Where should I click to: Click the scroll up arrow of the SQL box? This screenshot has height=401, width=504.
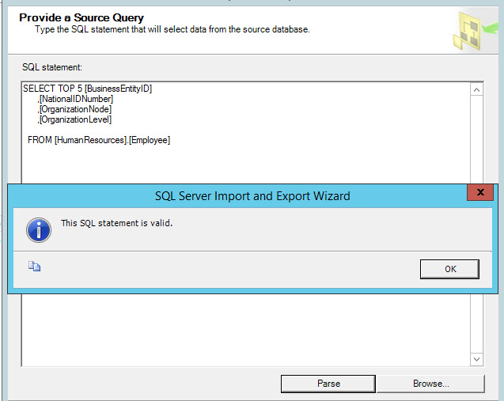point(476,89)
